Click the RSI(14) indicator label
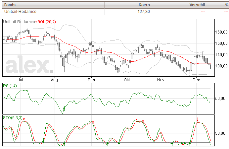Screen dimensions: 229x149 pyautogui.click(x=10, y=86)
